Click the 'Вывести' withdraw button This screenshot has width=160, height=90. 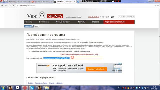pyautogui.click(x=122, y=17)
